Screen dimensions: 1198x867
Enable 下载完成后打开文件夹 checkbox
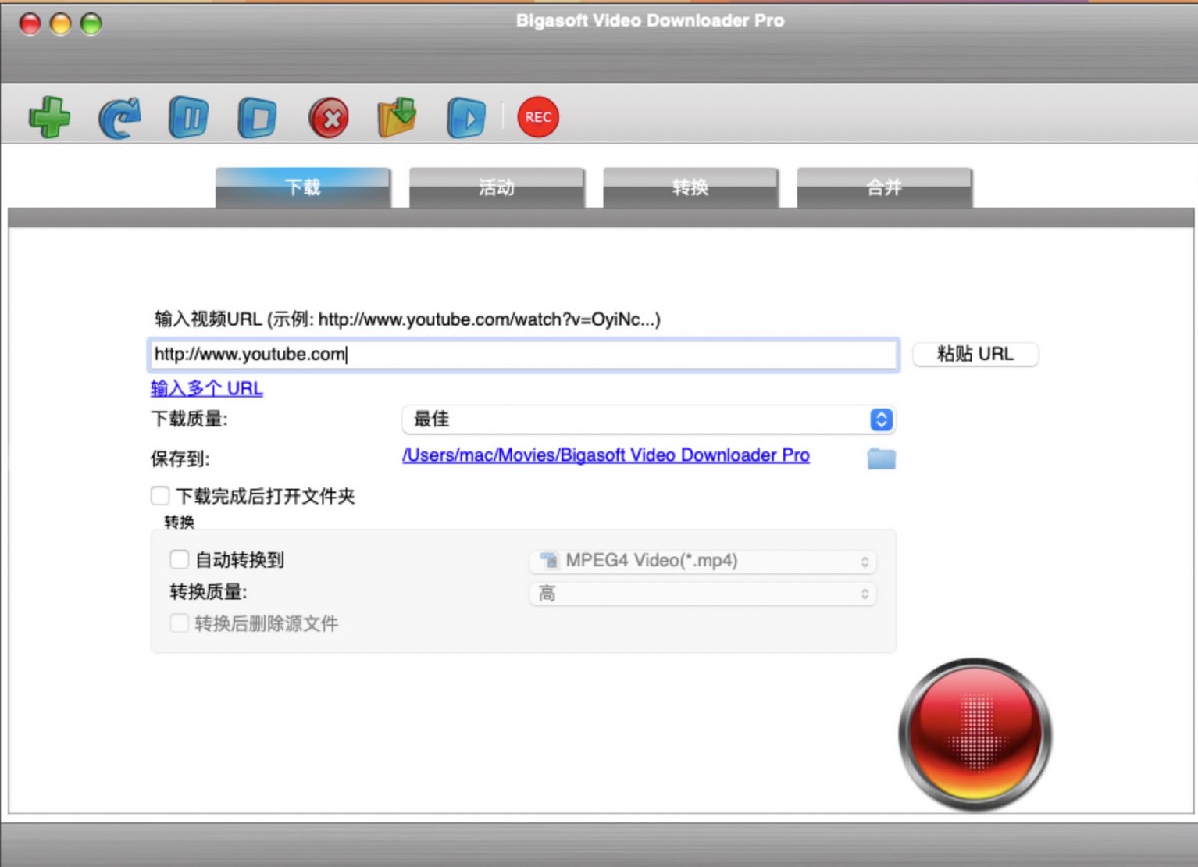pyautogui.click(x=160, y=496)
